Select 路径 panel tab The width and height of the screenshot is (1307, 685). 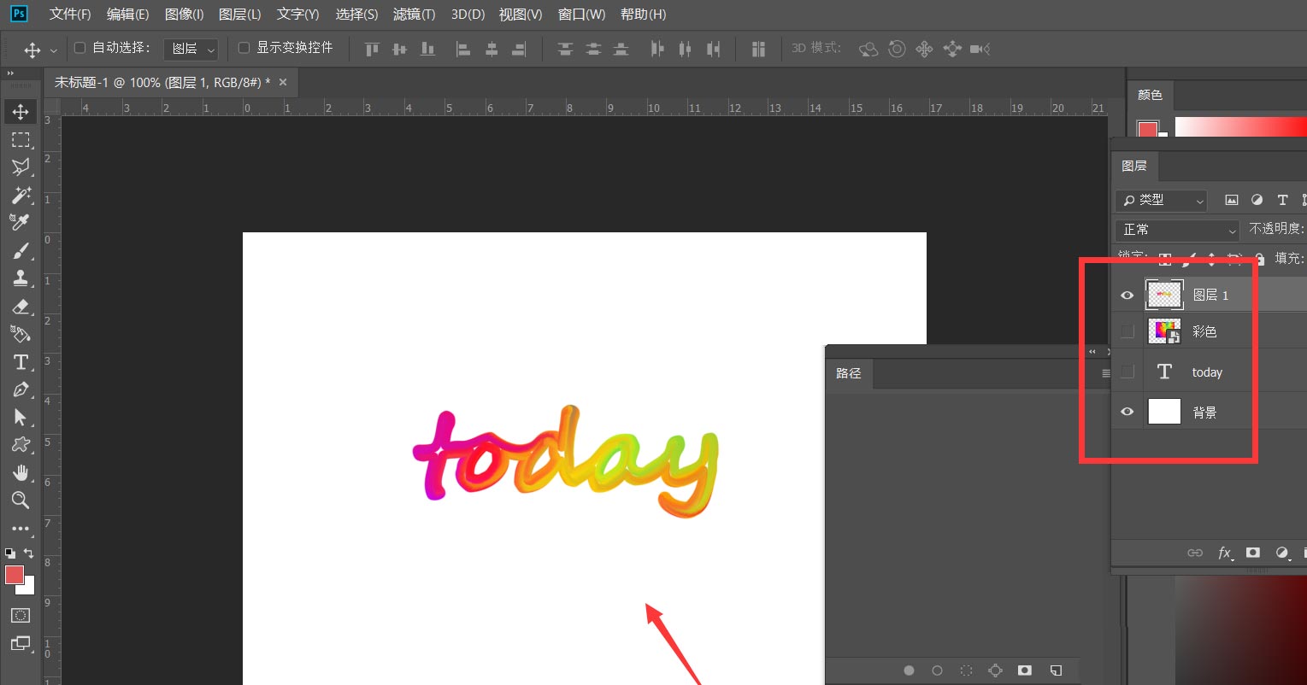pyautogui.click(x=849, y=373)
